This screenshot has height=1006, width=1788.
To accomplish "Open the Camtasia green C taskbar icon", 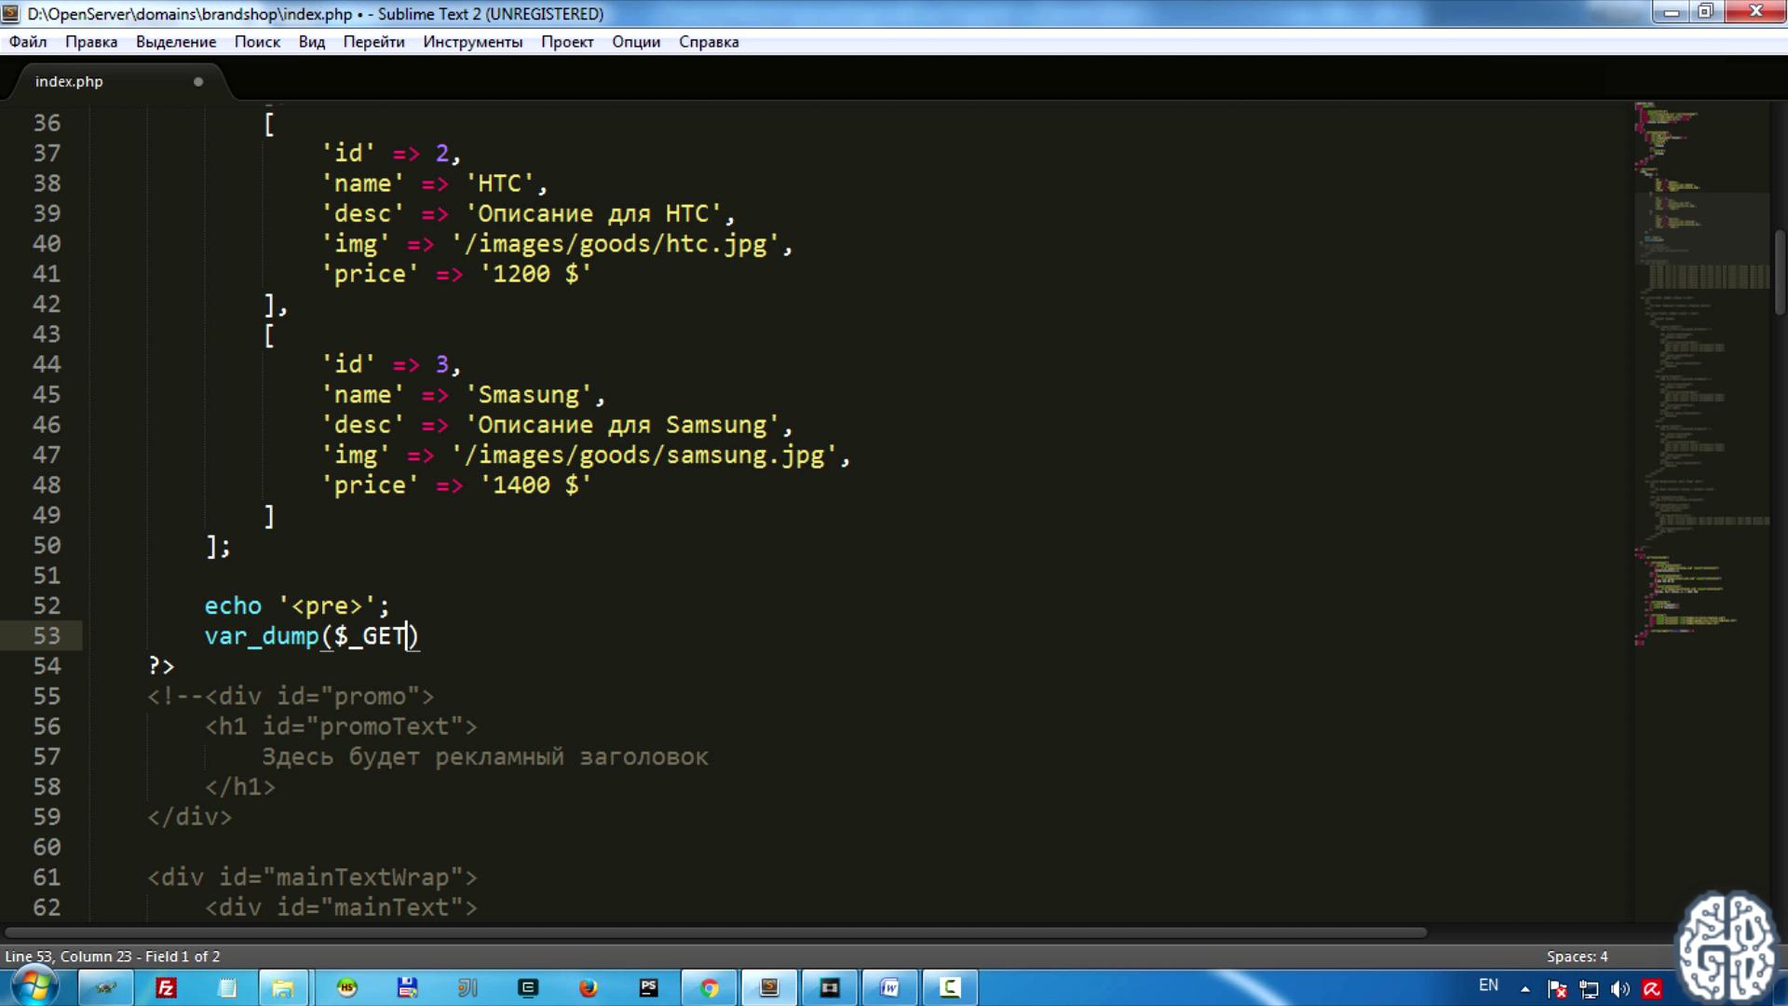I will tap(949, 987).
